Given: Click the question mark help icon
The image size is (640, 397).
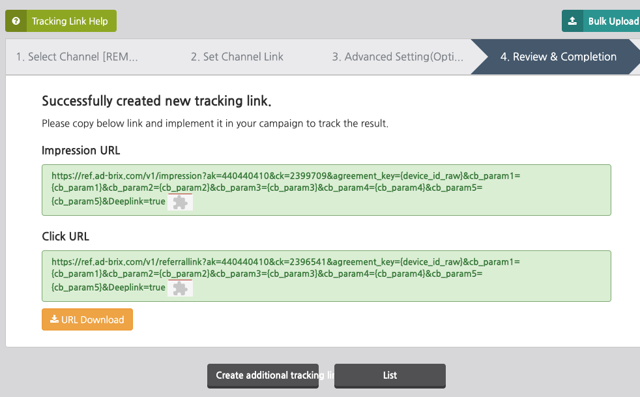Looking at the screenshot, I should pos(15,21).
